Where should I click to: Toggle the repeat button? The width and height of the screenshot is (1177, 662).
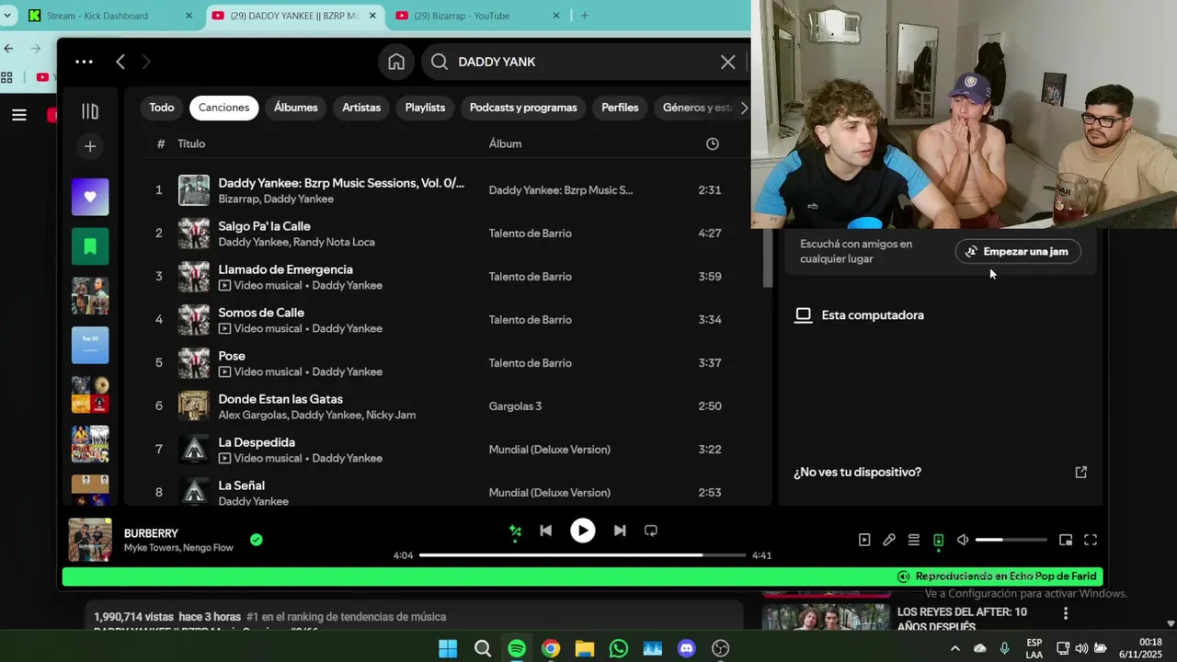[651, 531]
